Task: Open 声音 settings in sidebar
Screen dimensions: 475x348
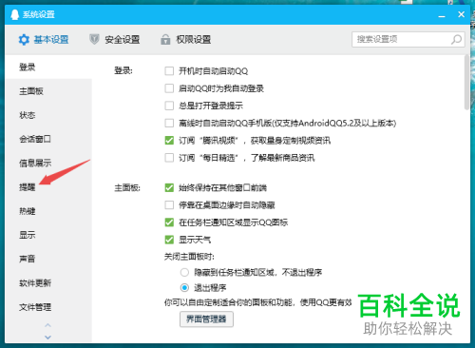Action: 48,259
